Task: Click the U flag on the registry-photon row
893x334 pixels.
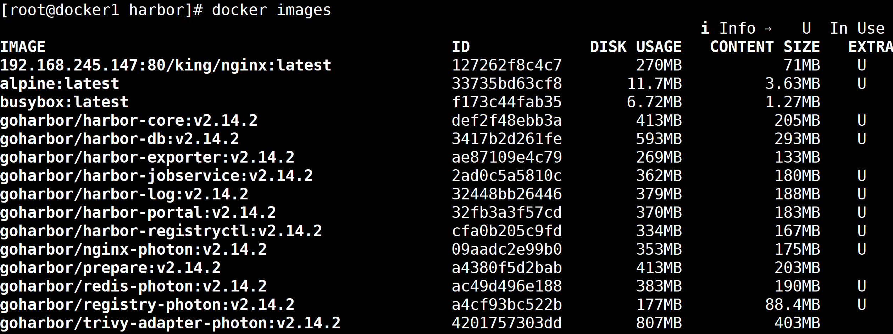Action: (x=862, y=305)
